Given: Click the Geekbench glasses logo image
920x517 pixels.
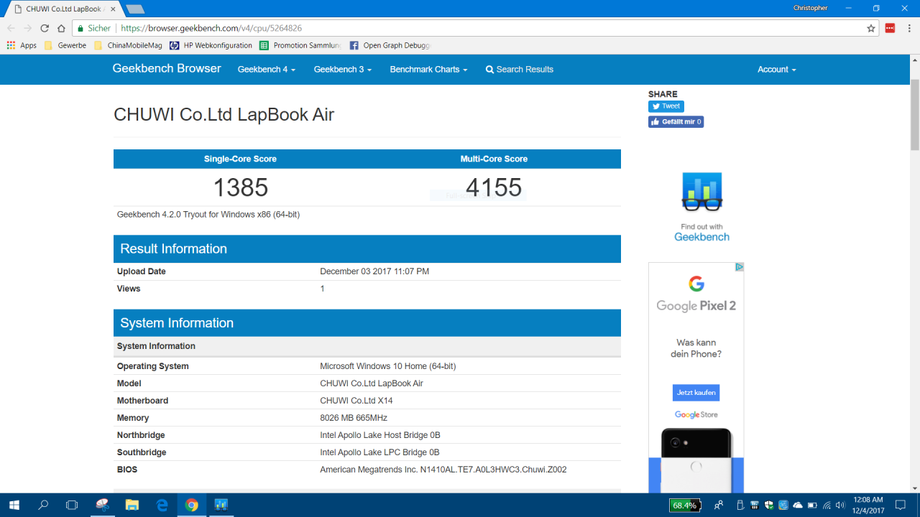Looking at the screenshot, I should pyautogui.click(x=701, y=192).
